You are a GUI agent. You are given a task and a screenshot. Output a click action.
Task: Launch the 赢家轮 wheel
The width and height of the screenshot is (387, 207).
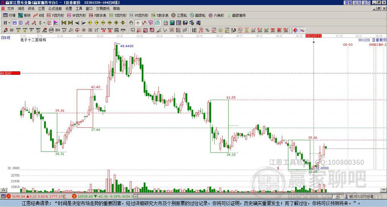[198, 15]
